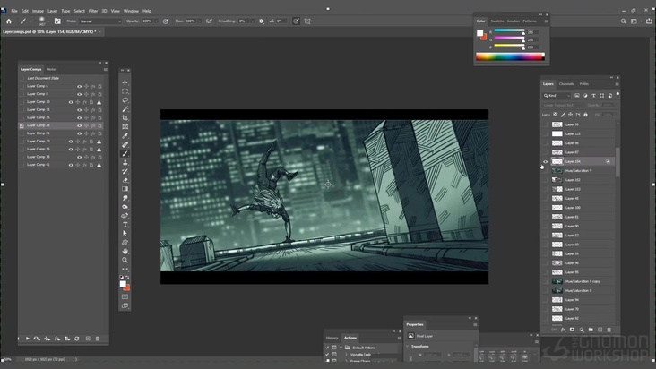Select the Move tool
The image size is (656, 369).
click(x=125, y=82)
